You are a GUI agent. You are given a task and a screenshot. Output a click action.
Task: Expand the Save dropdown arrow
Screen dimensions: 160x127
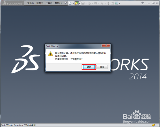click(86, 3)
